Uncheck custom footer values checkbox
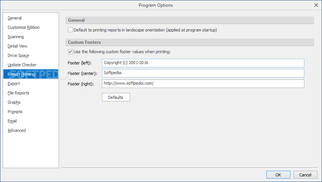Screen dimensions: 322x182 coord(70,52)
